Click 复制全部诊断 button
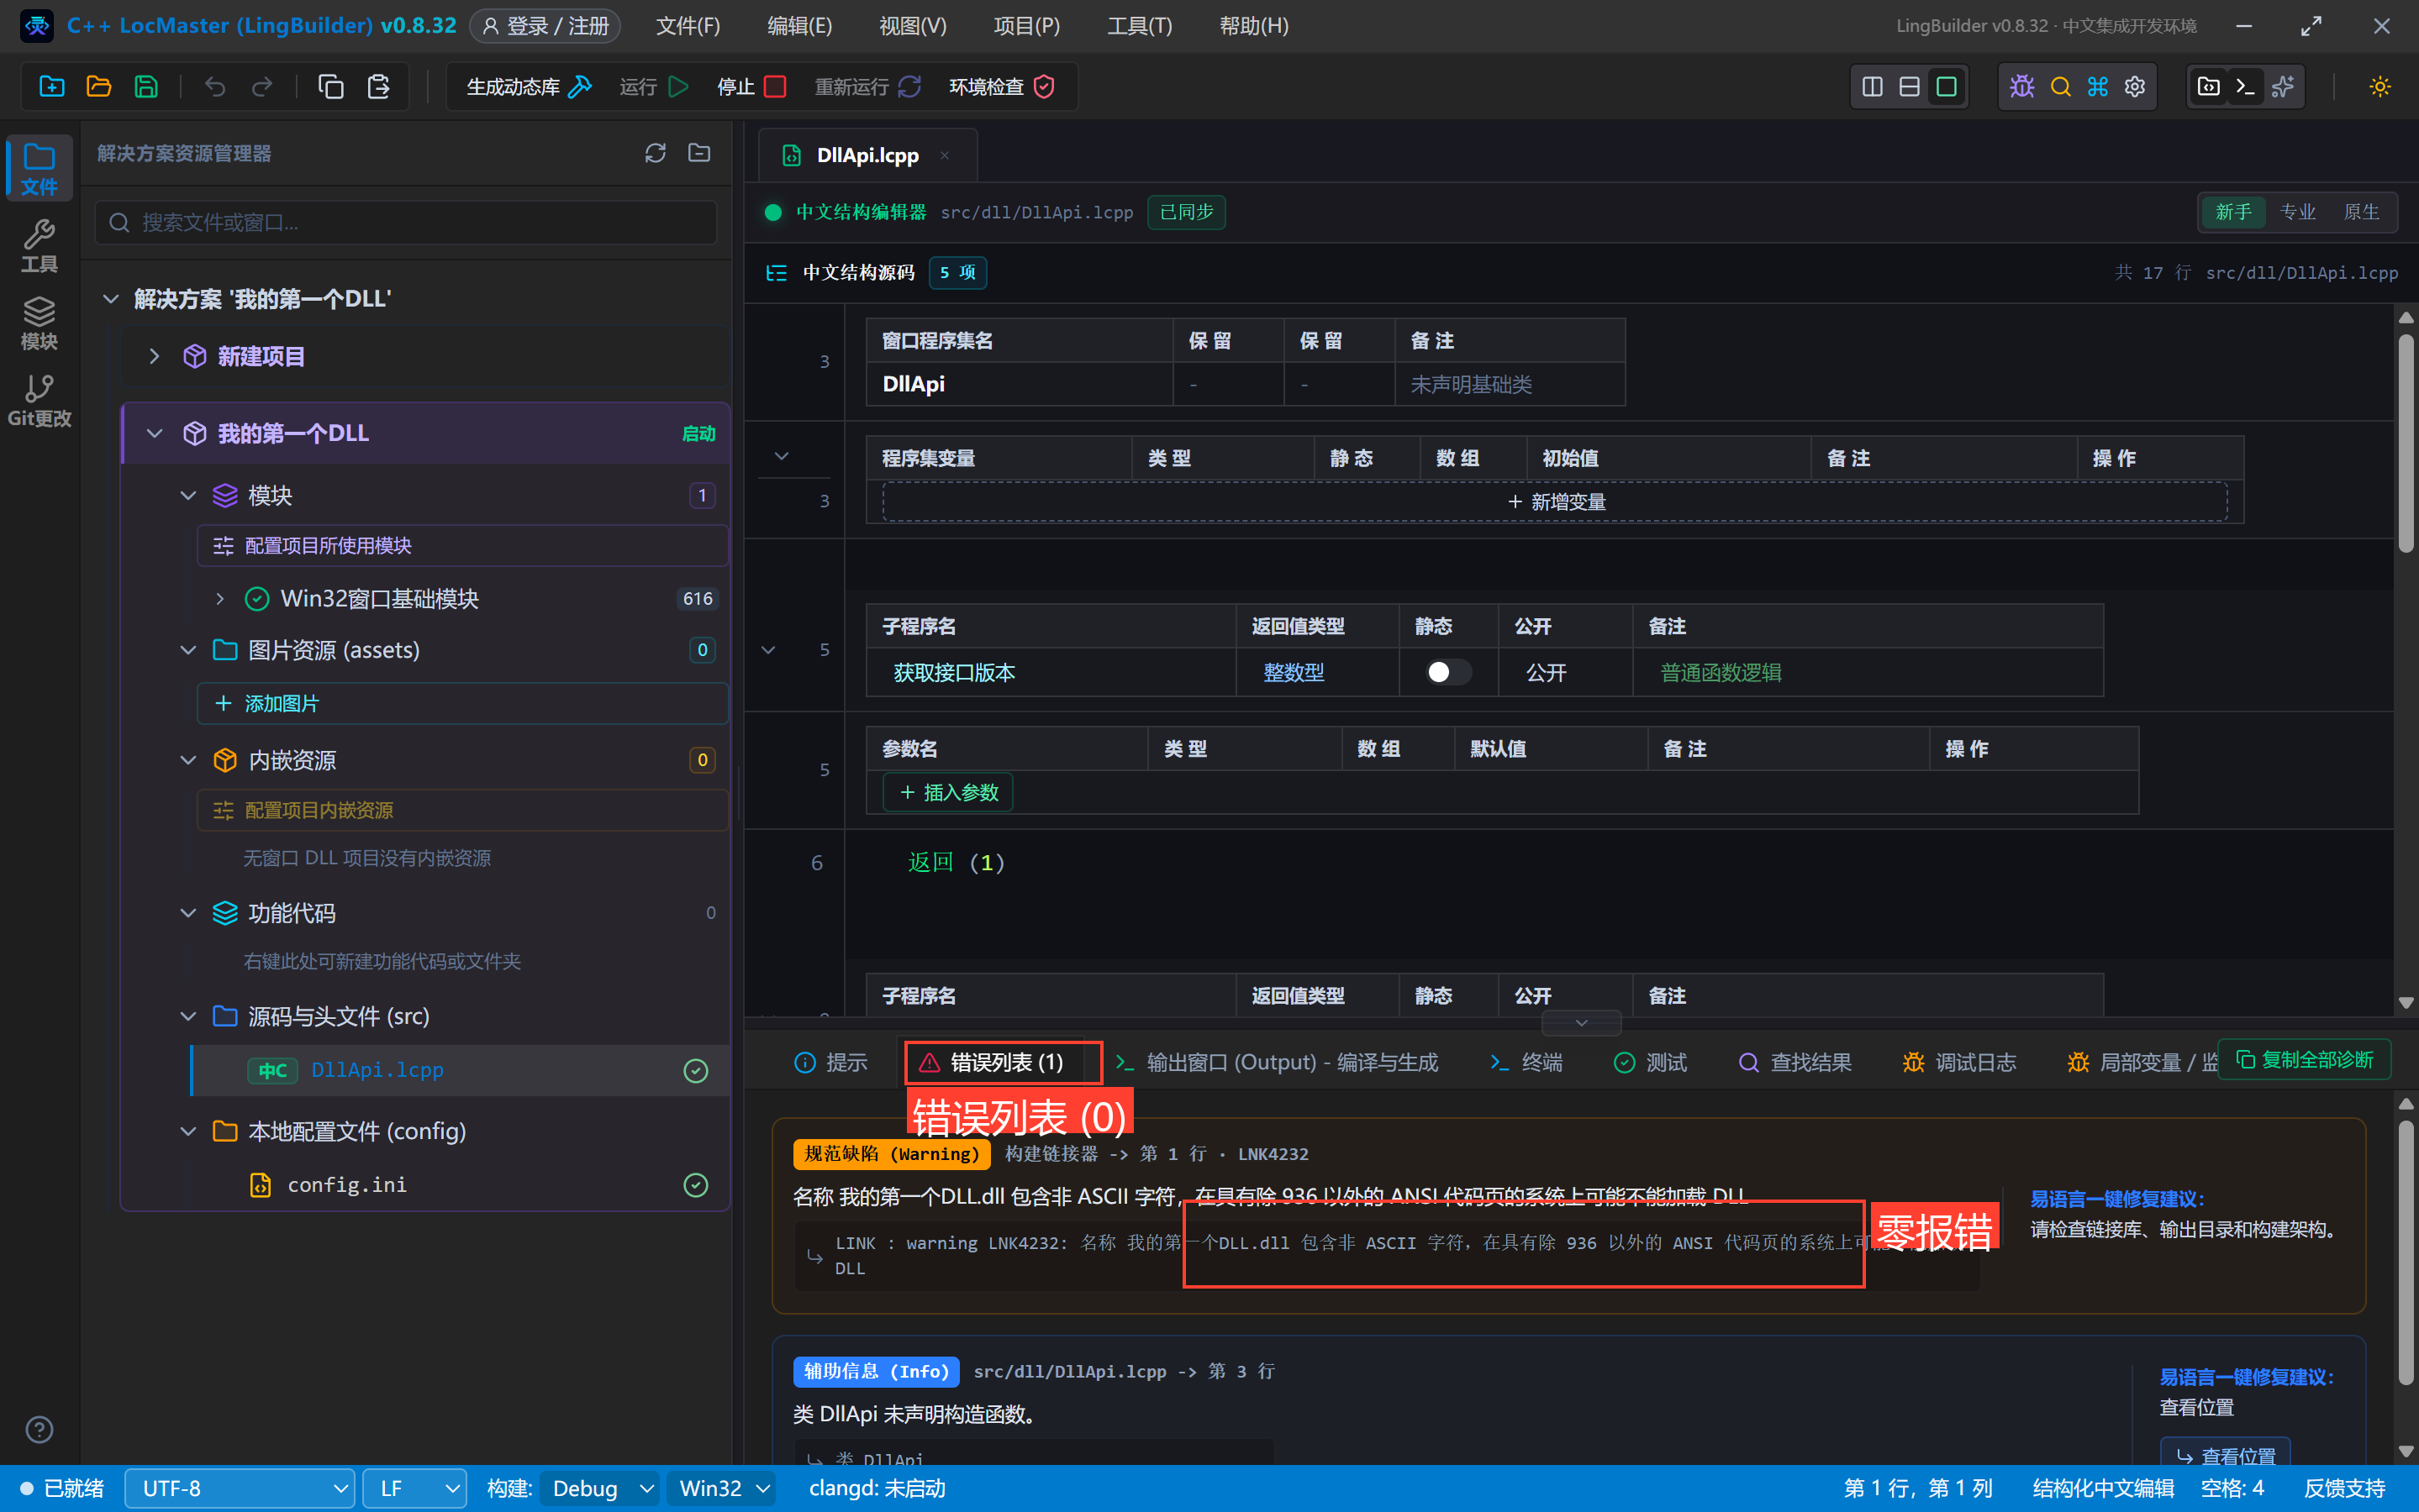The width and height of the screenshot is (2419, 1512). tap(2305, 1060)
